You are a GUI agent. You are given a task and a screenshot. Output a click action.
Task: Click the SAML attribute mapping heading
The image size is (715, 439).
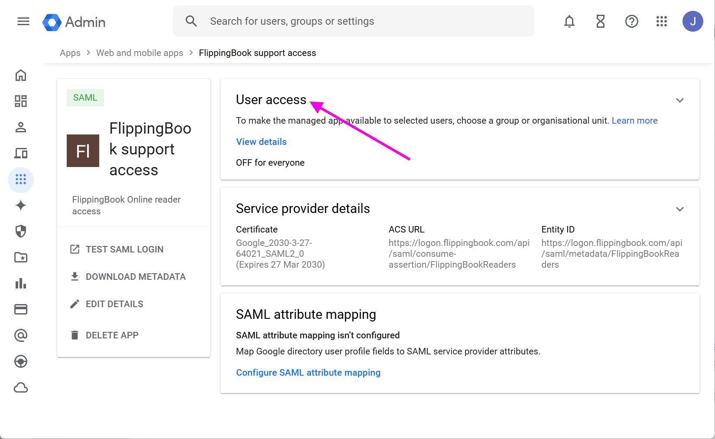tap(306, 315)
